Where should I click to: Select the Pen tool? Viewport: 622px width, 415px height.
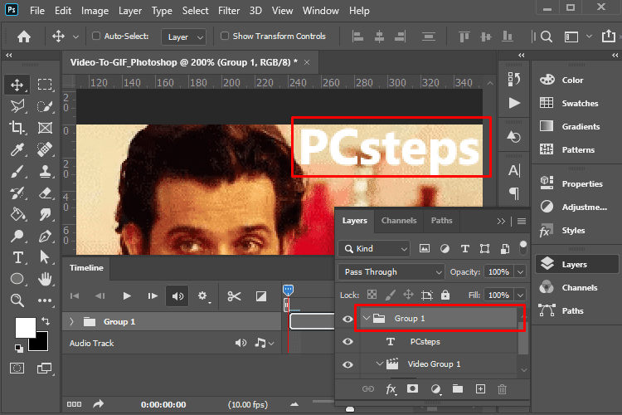point(45,237)
